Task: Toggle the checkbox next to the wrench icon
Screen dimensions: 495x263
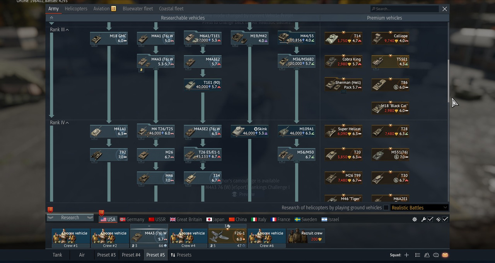Action: pyautogui.click(x=430, y=219)
